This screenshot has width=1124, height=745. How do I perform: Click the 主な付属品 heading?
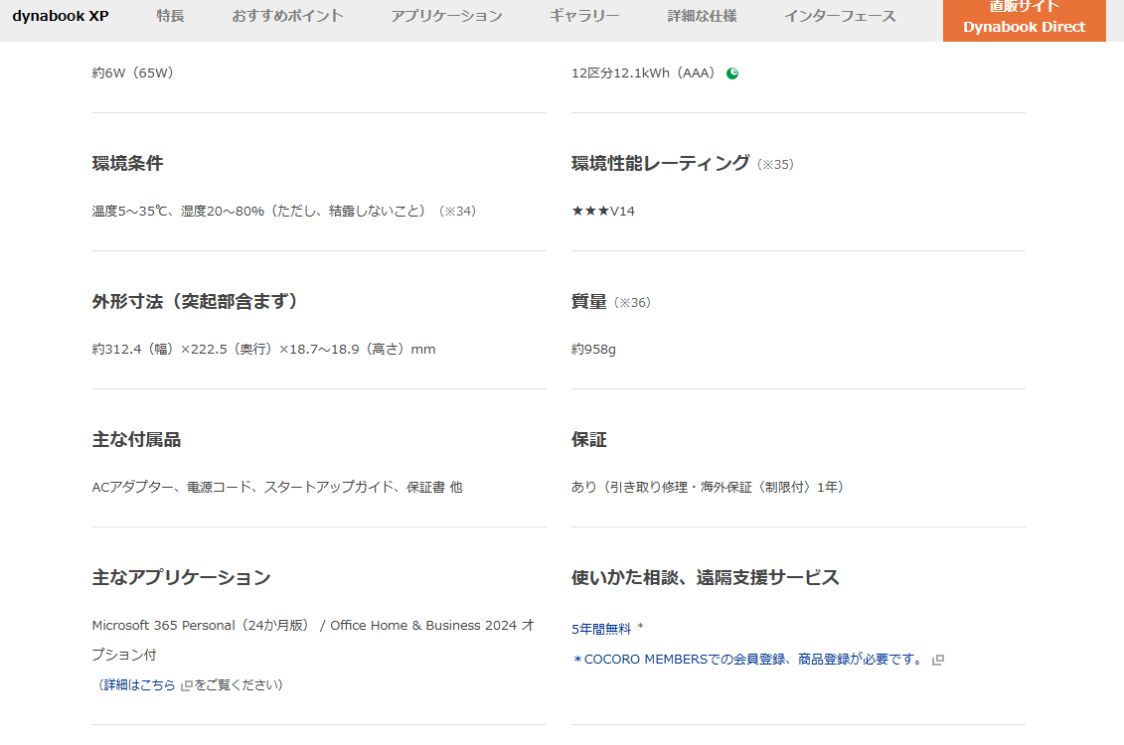[x=136, y=439]
